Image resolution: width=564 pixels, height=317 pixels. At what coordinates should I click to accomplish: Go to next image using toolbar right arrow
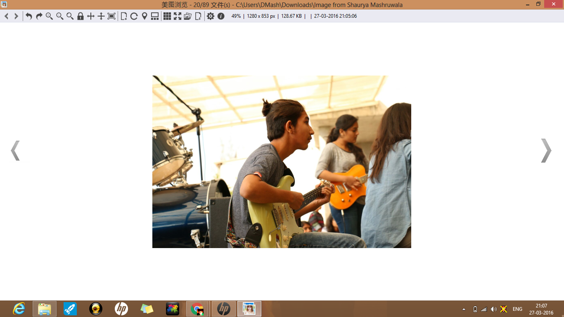pyautogui.click(x=17, y=16)
